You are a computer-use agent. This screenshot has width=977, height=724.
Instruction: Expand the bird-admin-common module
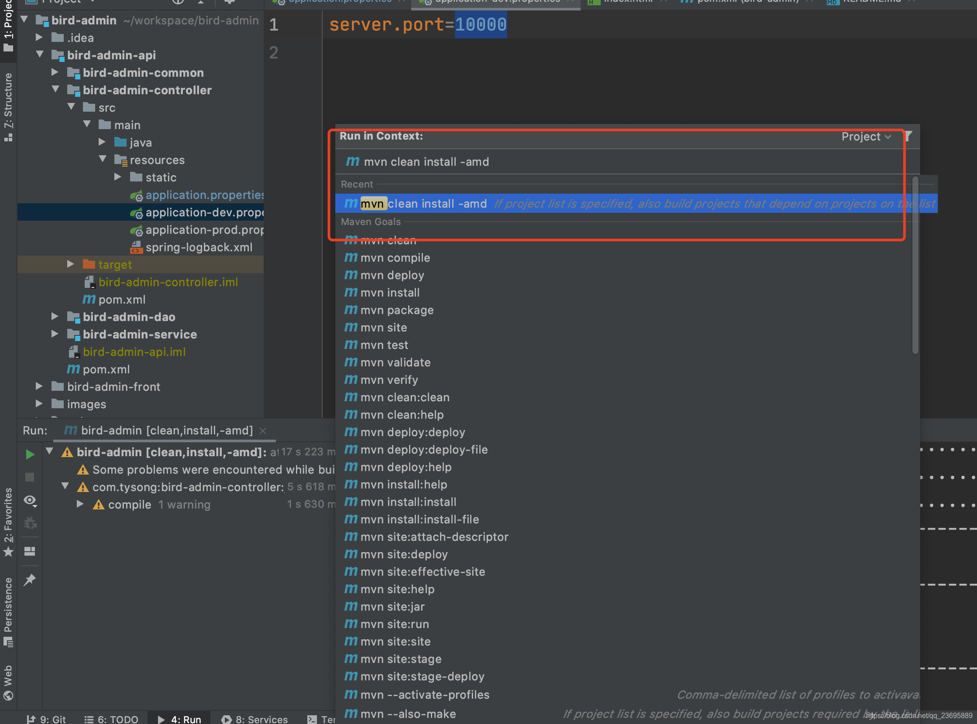coord(55,72)
